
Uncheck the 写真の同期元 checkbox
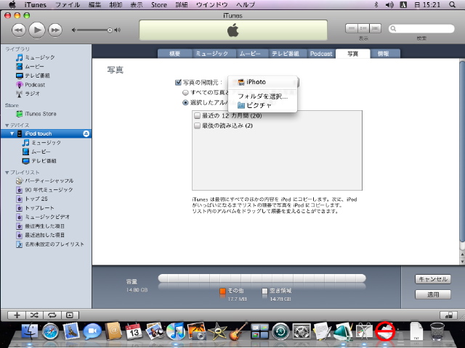tap(178, 82)
